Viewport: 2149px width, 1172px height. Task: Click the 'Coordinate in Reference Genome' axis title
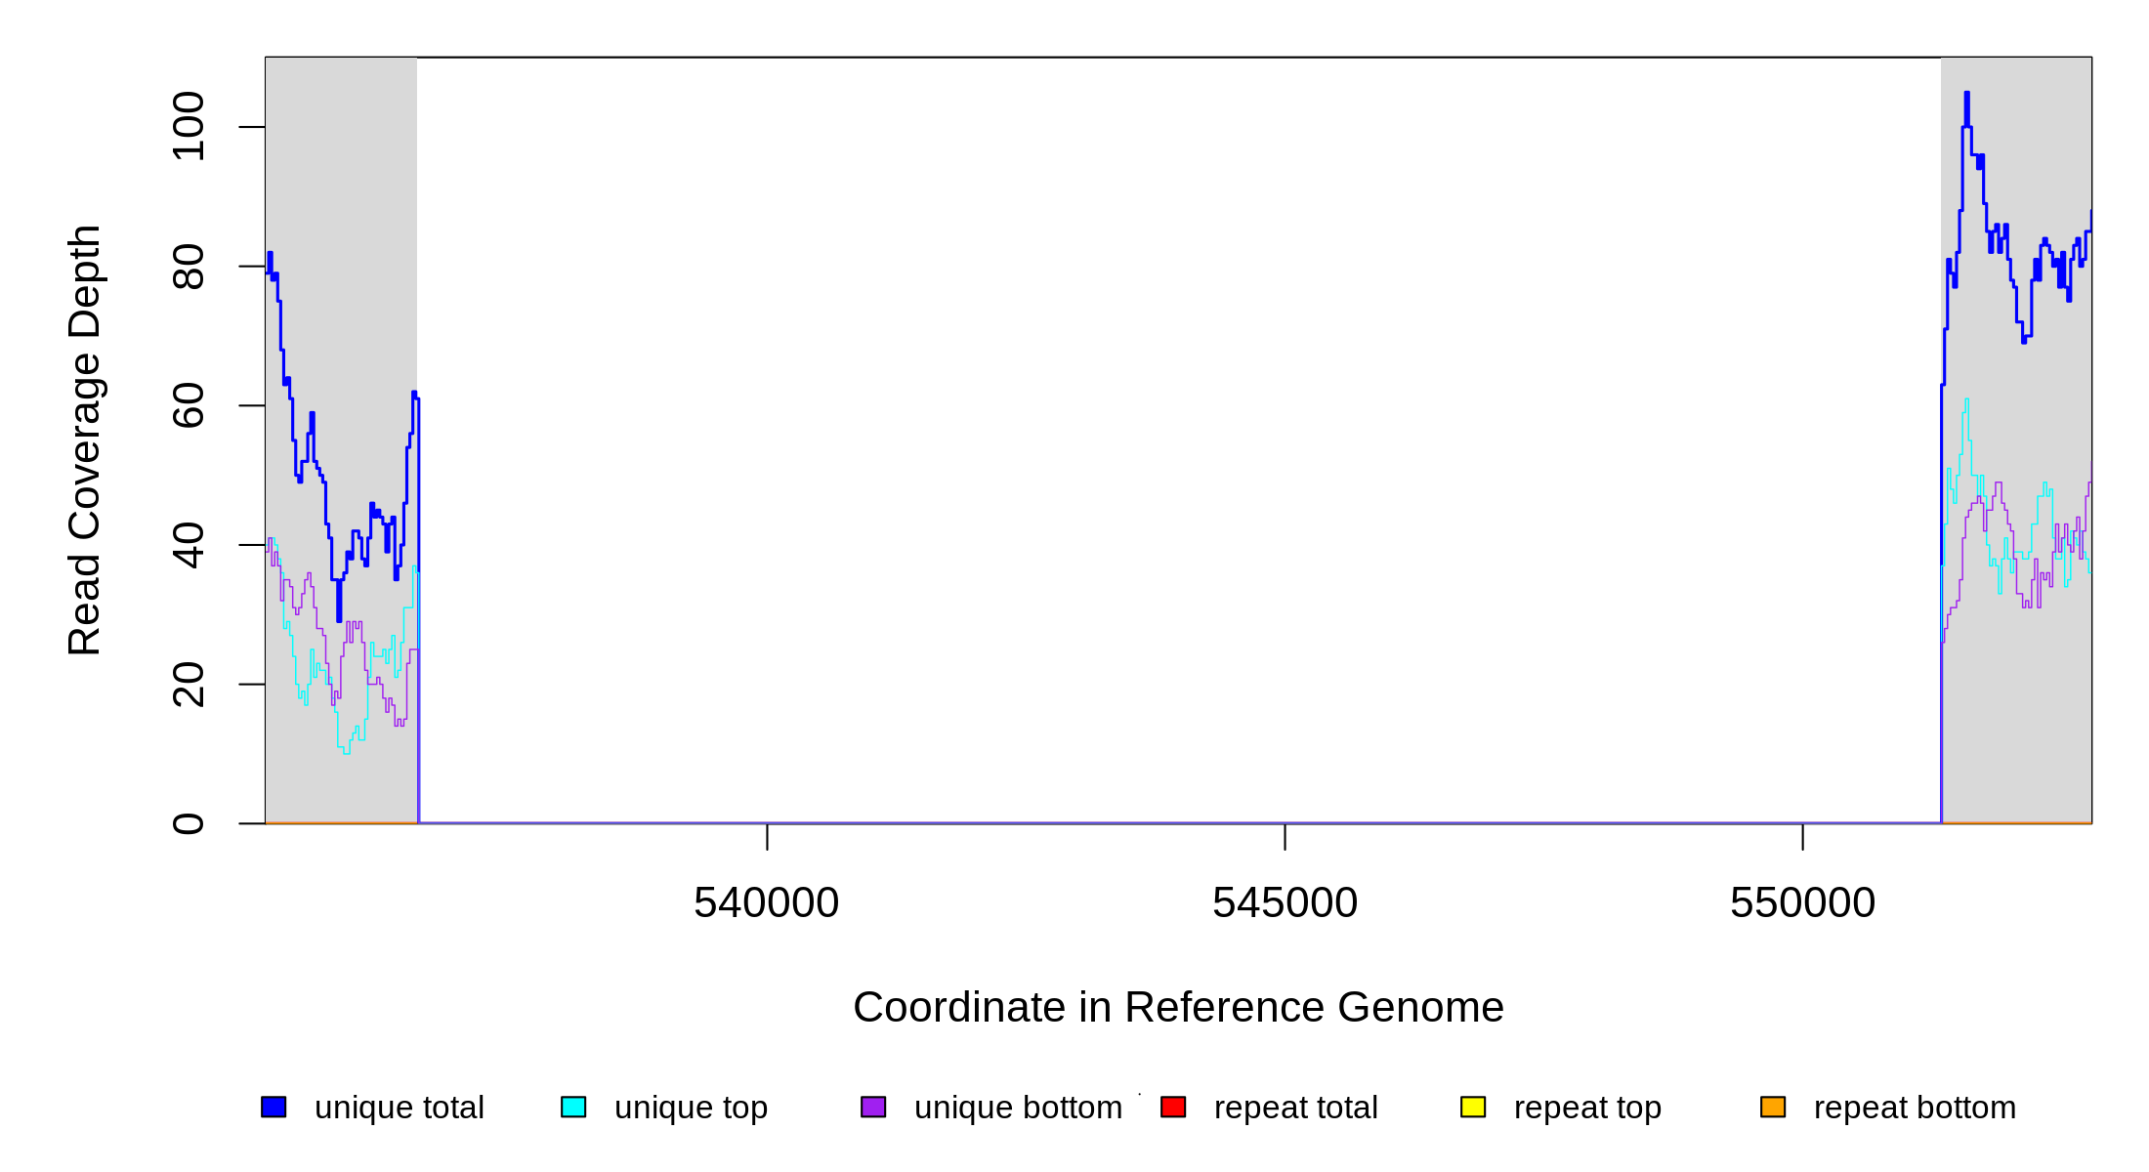pos(1178,1007)
